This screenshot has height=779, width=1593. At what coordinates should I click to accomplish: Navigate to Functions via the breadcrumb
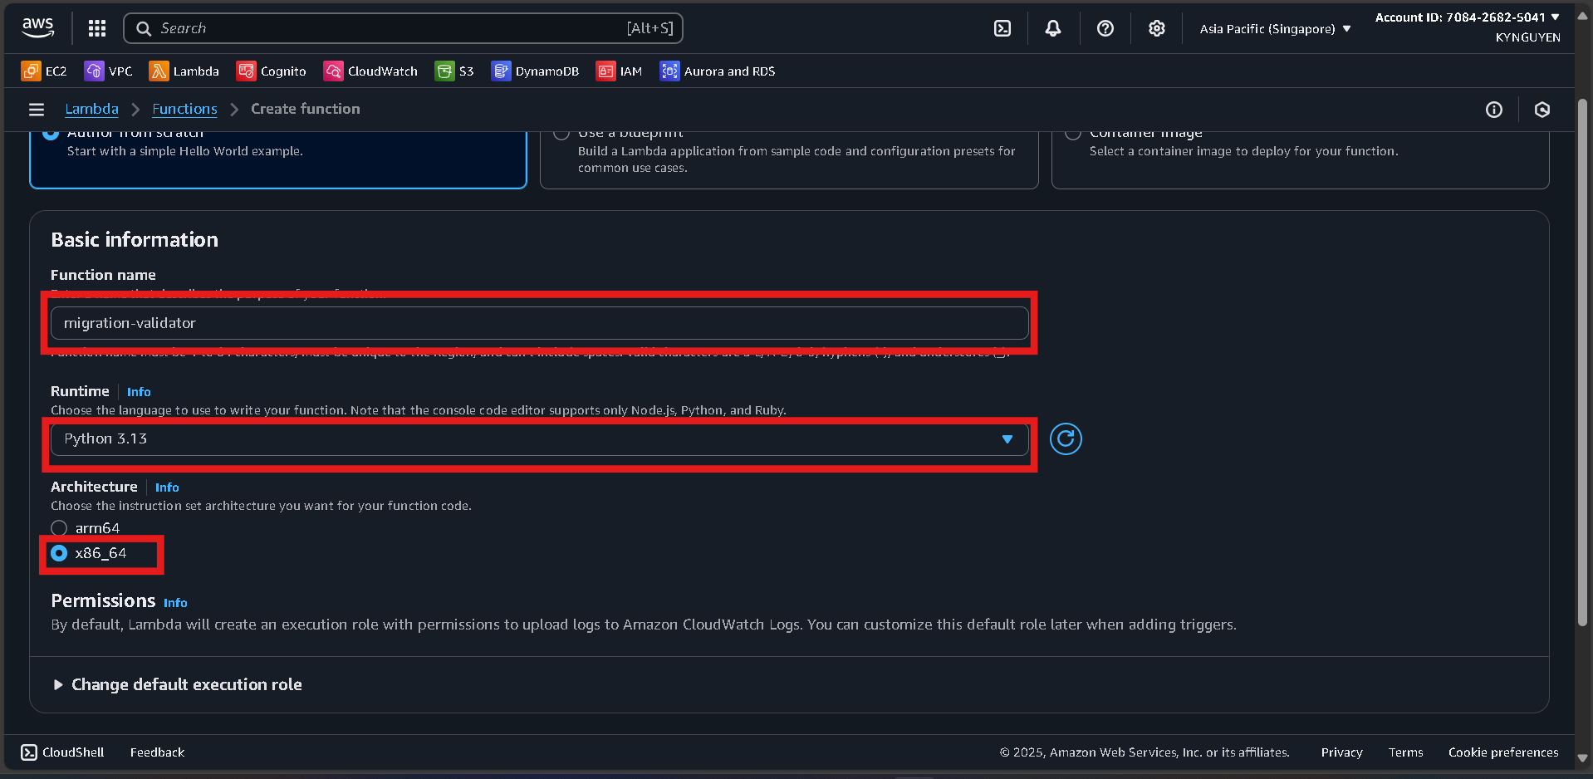(x=184, y=109)
